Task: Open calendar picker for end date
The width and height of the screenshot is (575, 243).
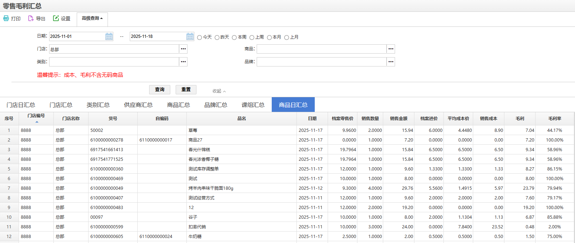Action: pyautogui.click(x=190, y=36)
